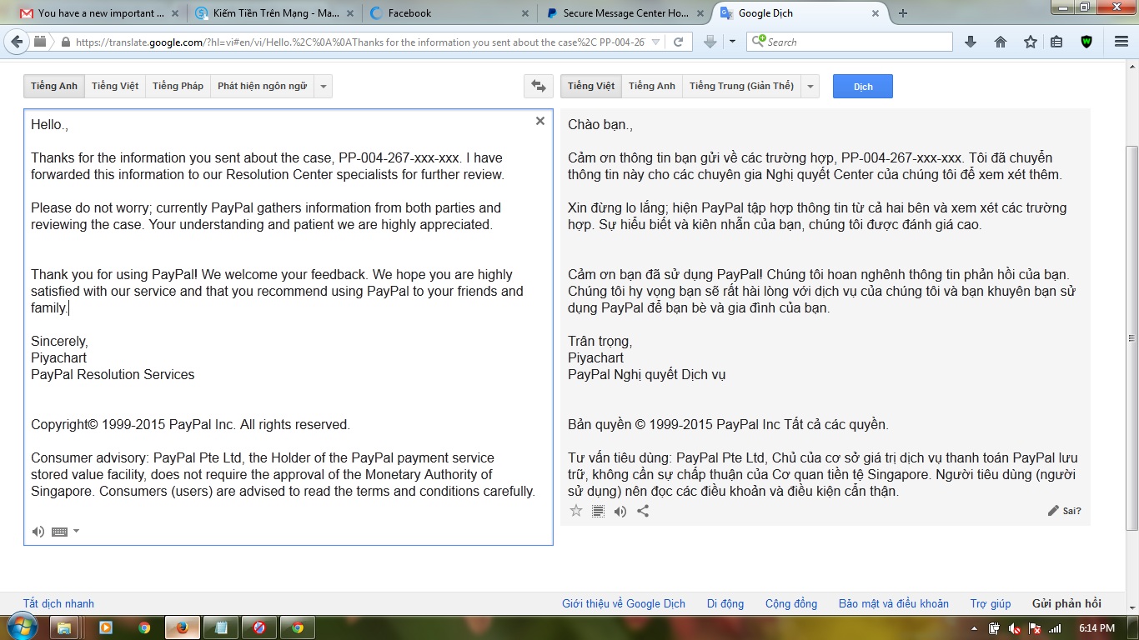The height and width of the screenshot is (640, 1139).
Task: Open the address bar history dropdown
Action: point(656,42)
